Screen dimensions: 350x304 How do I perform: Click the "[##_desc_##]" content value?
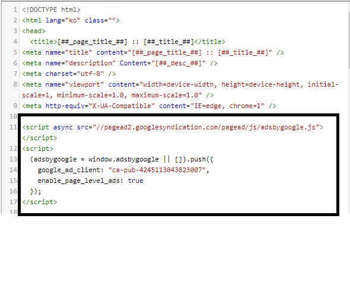[x=179, y=63]
